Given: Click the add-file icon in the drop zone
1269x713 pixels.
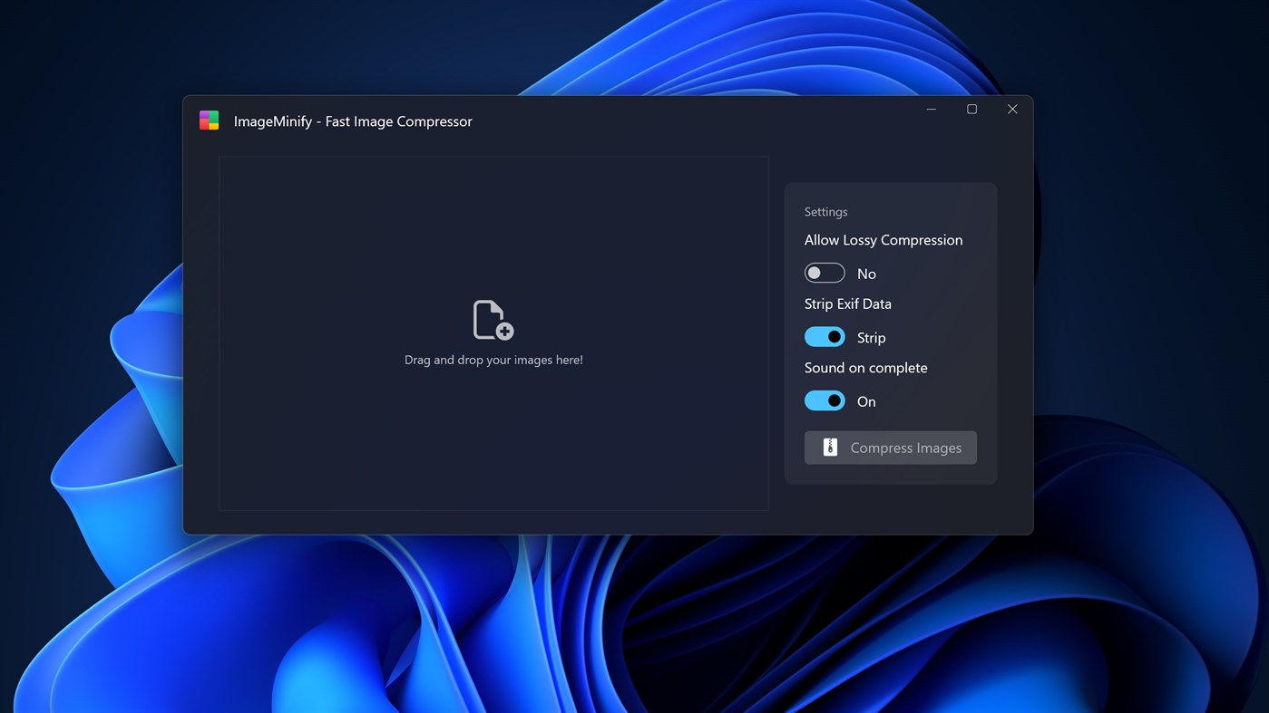Looking at the screenshot, I should point(493,319).
